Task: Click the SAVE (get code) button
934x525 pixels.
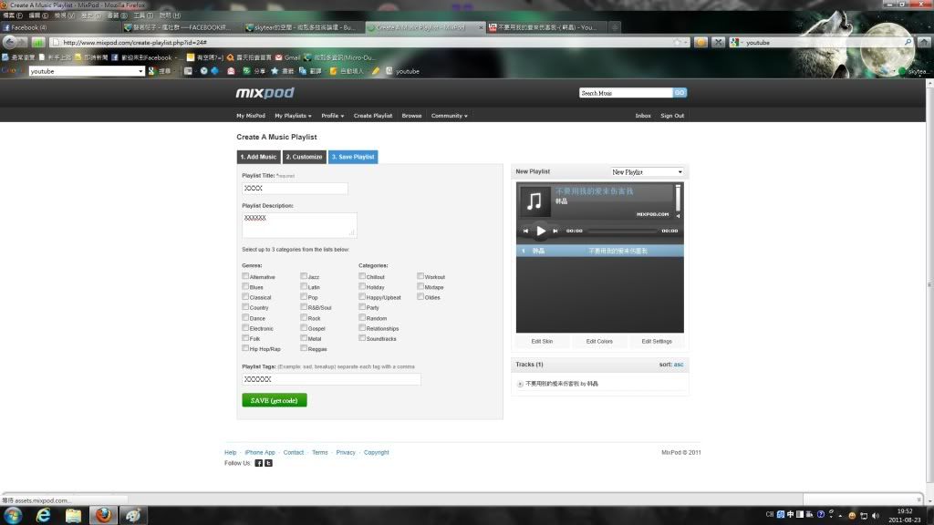Action: click(275, 400)
